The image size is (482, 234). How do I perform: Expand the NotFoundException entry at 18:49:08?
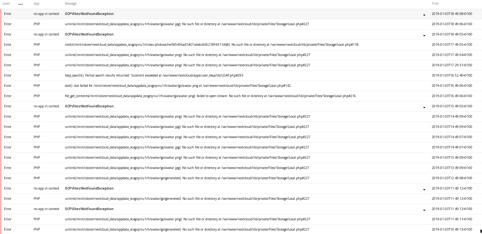(x=424, y=15)
